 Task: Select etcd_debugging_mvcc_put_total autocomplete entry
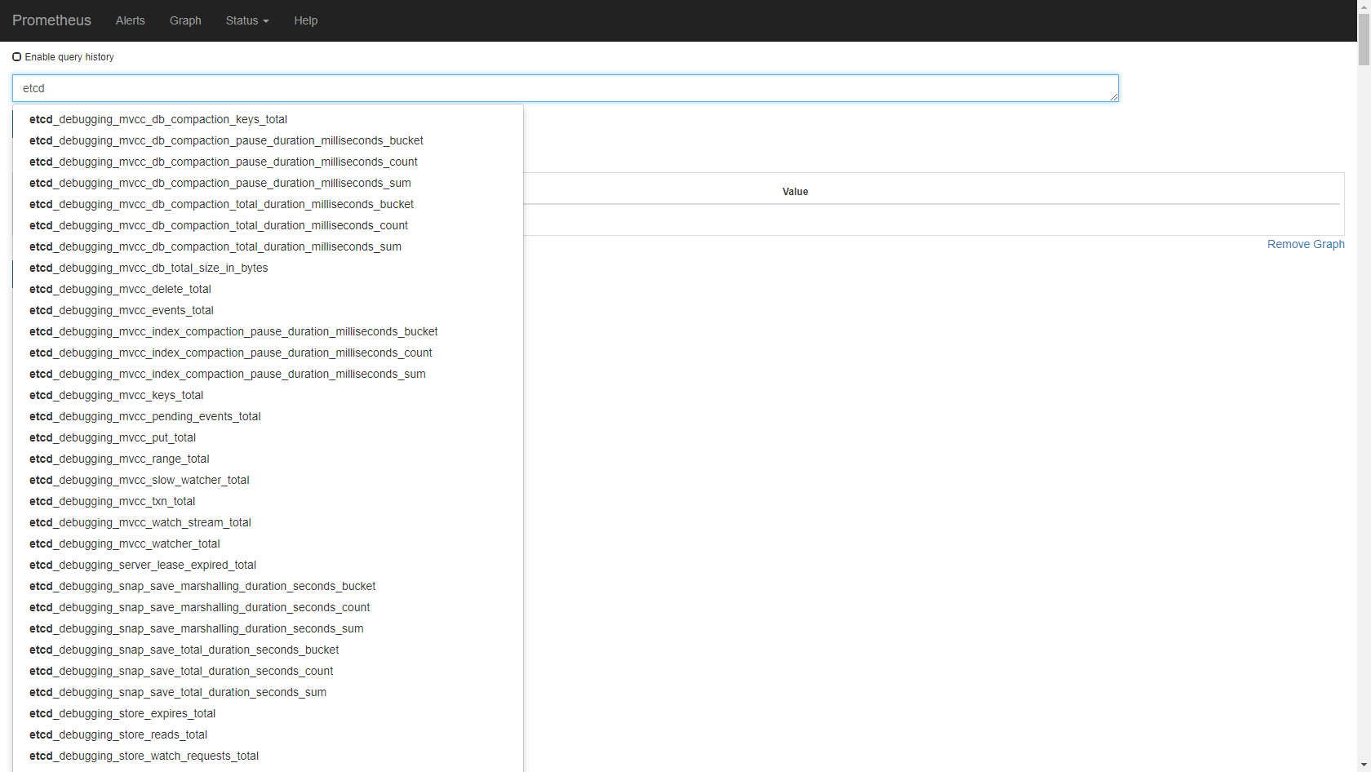[113, 437]
